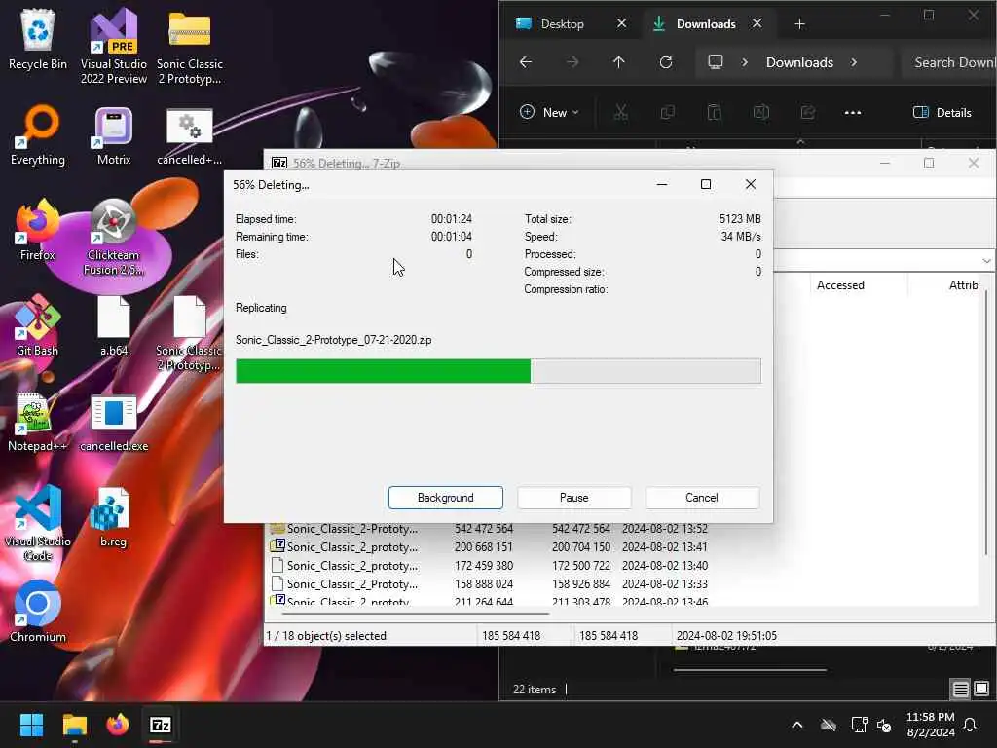Expand the chevron after Downloads breadcrumb
Screen dimensions: 997x748
click(854, 62)
